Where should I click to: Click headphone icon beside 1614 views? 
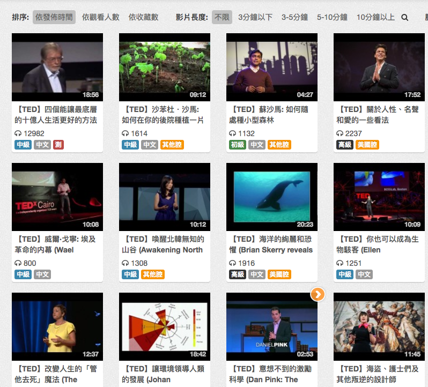(x=125, y=133)
